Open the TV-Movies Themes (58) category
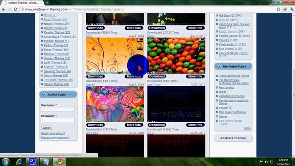Viewport: 295px width, 166px height. coord(59,80)
